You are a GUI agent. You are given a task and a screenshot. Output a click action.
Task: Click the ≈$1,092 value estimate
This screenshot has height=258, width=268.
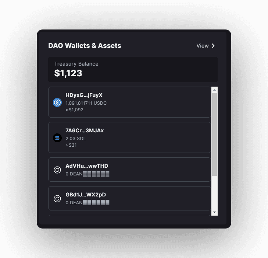coord(74,110)
